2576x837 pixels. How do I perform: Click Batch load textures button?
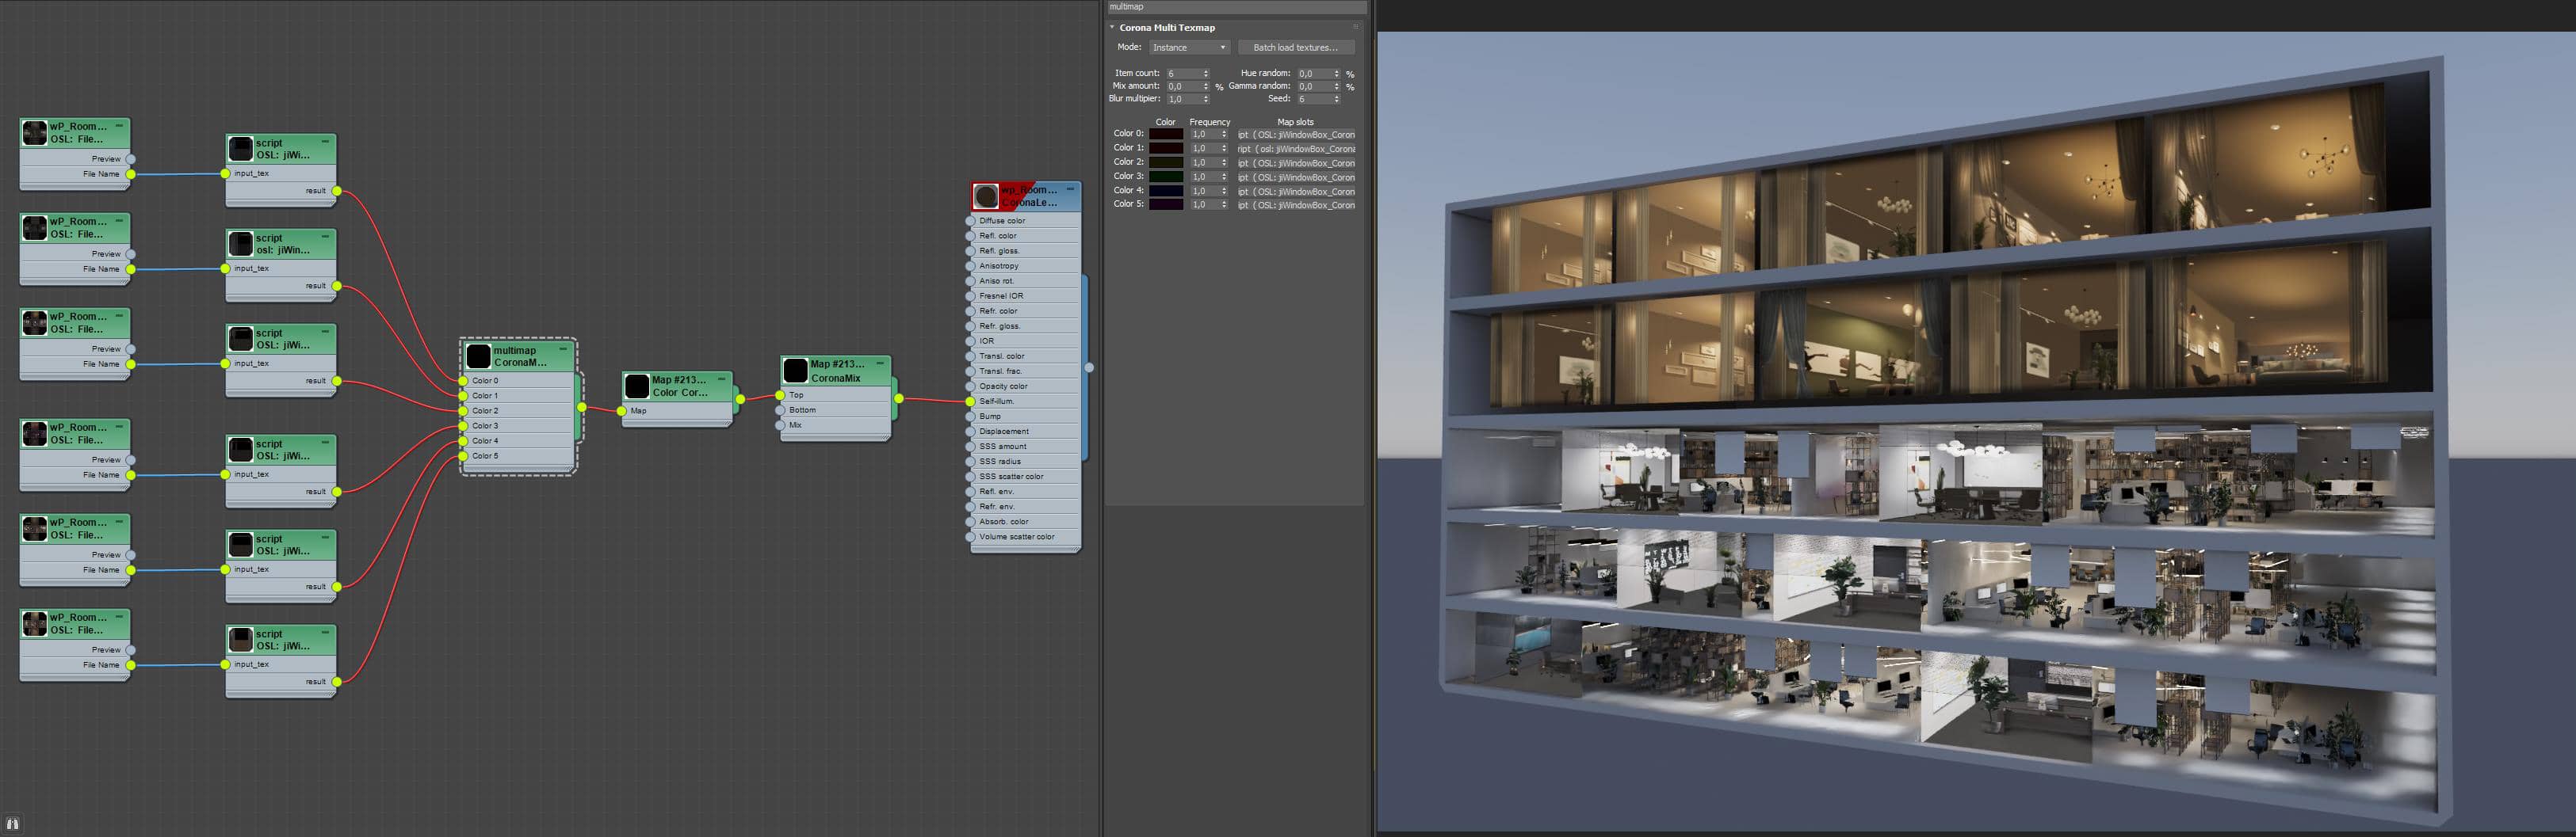tap(1295, 48)
